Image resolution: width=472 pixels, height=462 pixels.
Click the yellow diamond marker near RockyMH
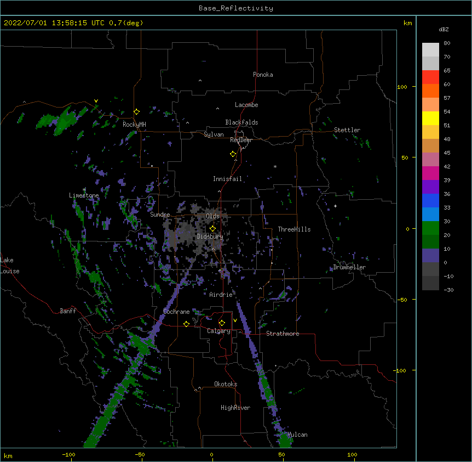136,112
